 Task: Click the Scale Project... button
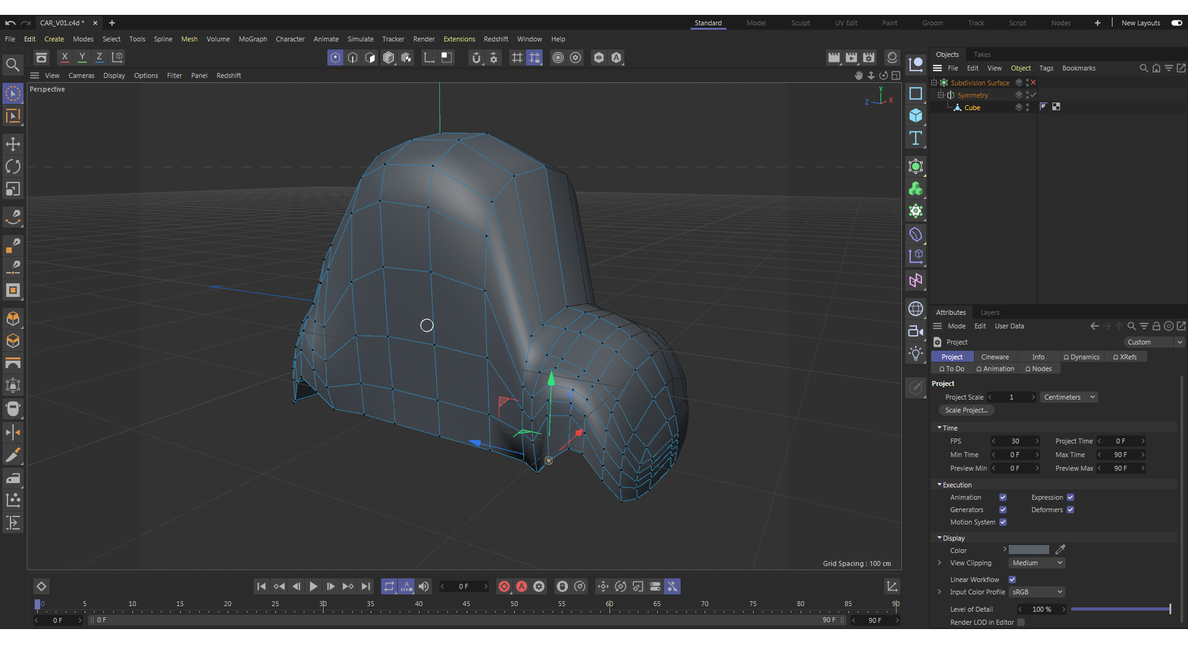point(966,410)
